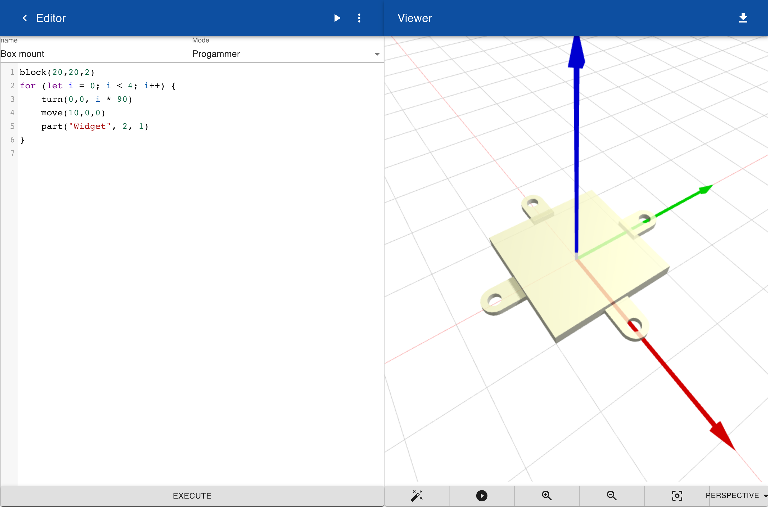This screenshot has height=507, width=768.
Task: Click the turn(0,0, i * 90) line
Action: tap(87, 99)
